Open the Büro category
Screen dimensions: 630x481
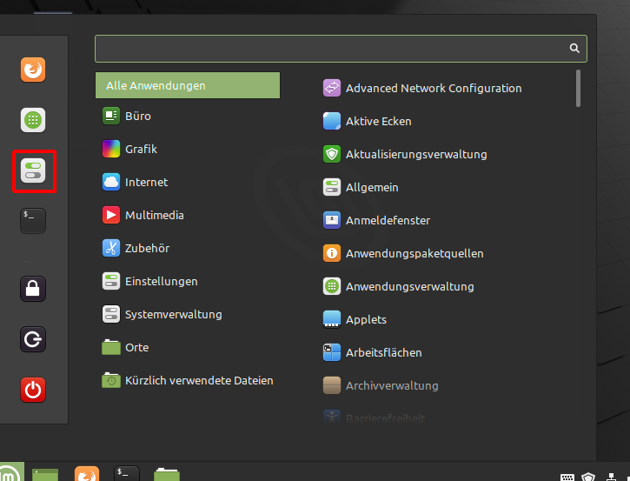pyautogui.click(x=188, y=117)
